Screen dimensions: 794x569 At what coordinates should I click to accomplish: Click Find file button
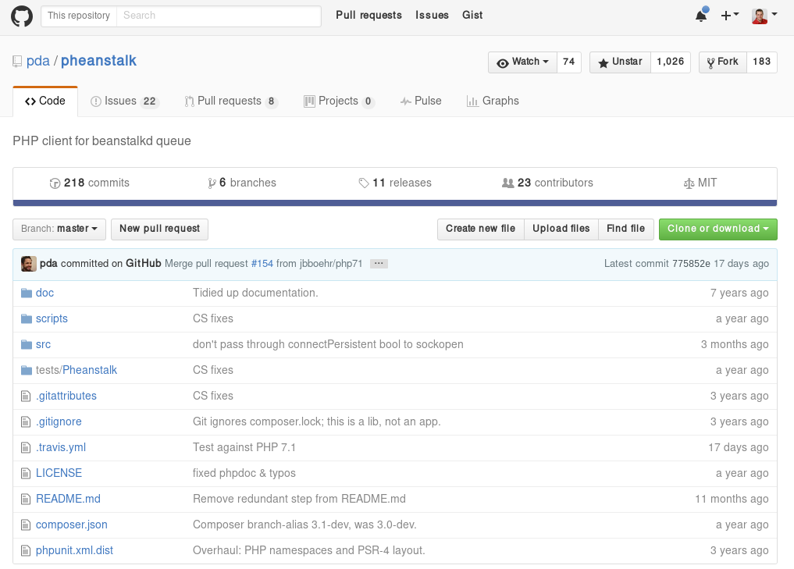click(626, 229)
